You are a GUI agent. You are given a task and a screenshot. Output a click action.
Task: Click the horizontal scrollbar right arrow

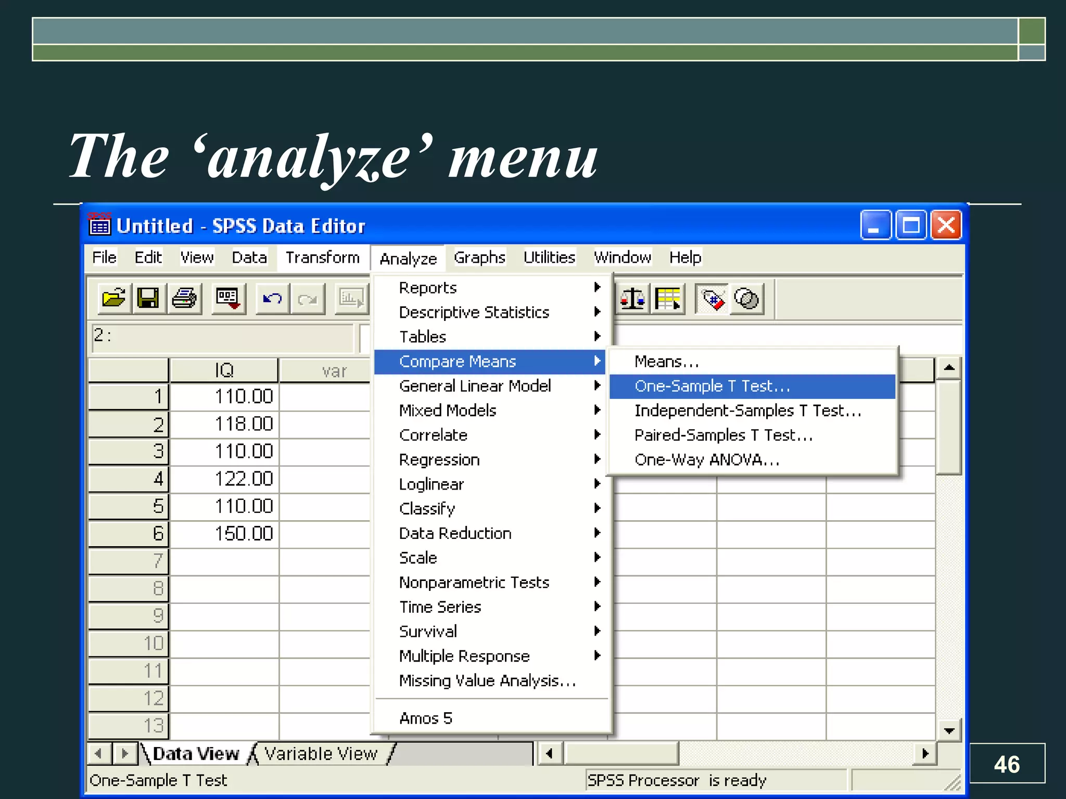[925, 753]
